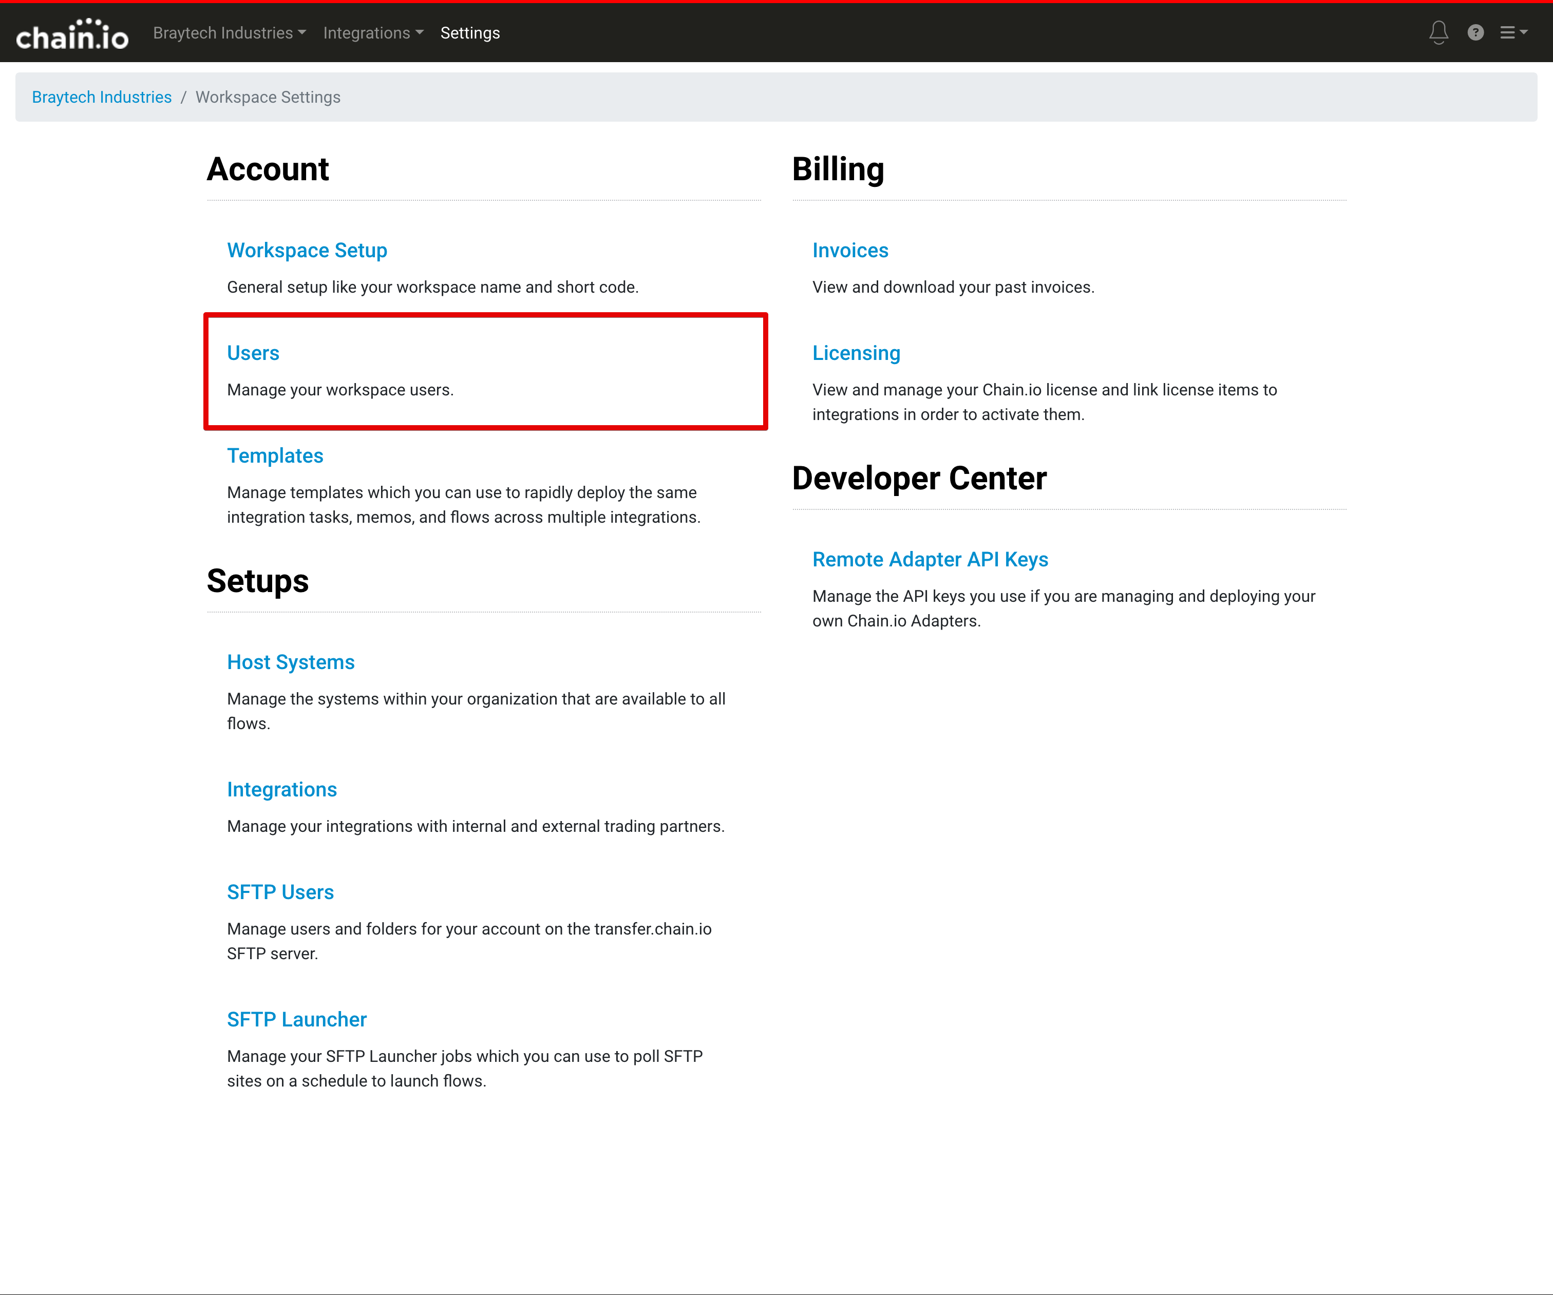
Task: Open the notifications bell
Action: coord(1437,32)
